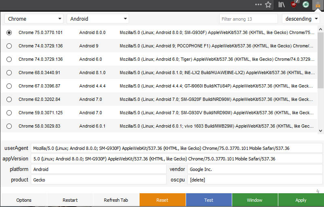
Task: Click the INE-LX2 HUAWEI user agent string
Action: (x=217, y=73)
